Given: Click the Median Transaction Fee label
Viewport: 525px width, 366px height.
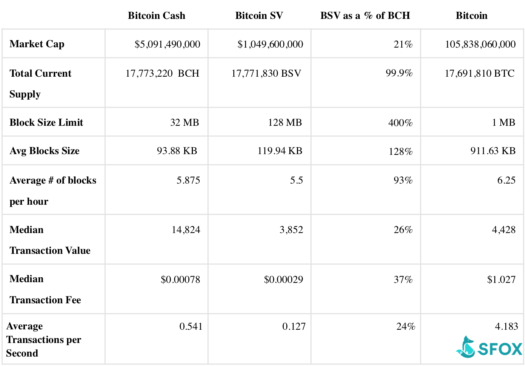Looking at the screenshot, I should click(45, 289).
